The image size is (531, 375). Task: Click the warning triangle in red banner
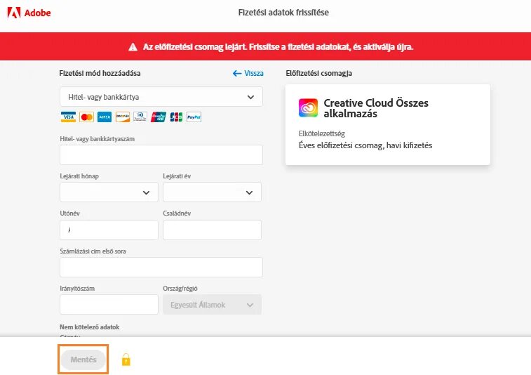pyautogui.click(x=133, y=47)
